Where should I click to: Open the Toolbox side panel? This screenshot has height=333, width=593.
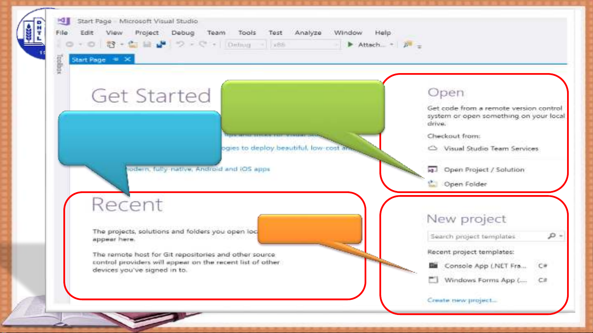[x=59, y=64]
